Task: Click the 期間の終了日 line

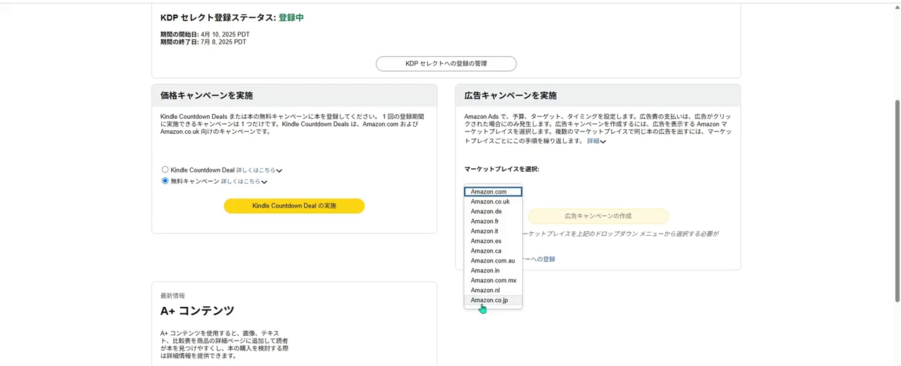Action: click(x=203, y=42)
